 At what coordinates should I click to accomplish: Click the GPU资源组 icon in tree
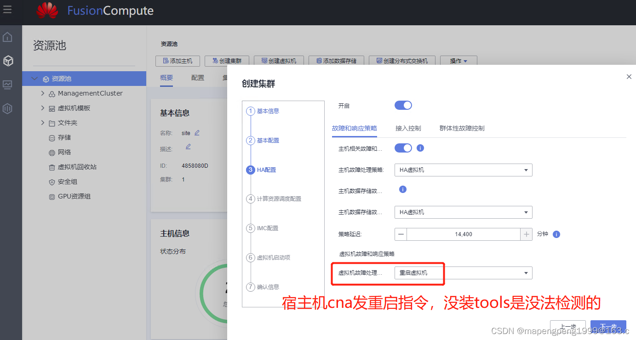pyautogui.click(x=52, y=197)
